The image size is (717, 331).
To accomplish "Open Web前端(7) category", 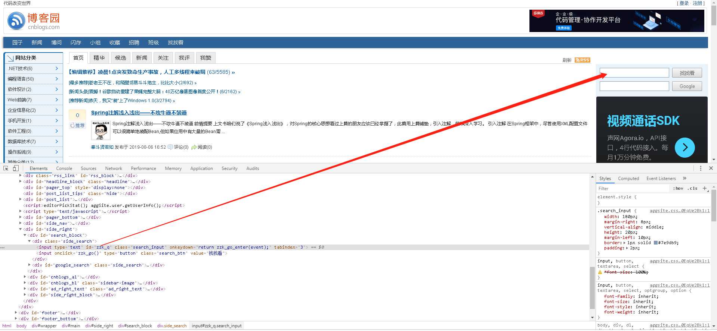I will coord(19,100).
